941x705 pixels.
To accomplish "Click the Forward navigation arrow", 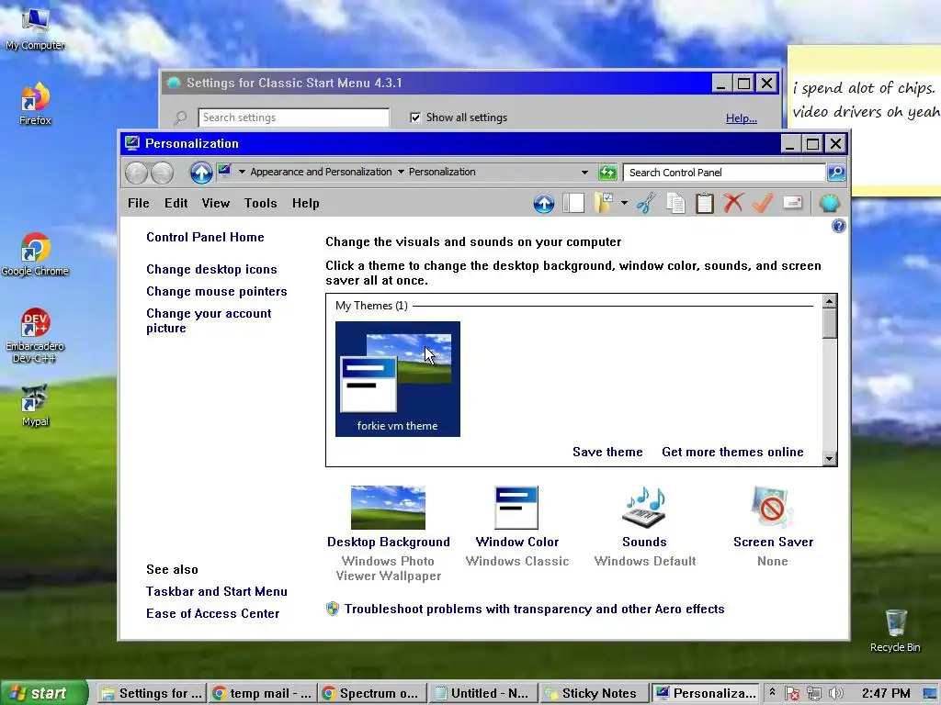I will pos(162,173).
